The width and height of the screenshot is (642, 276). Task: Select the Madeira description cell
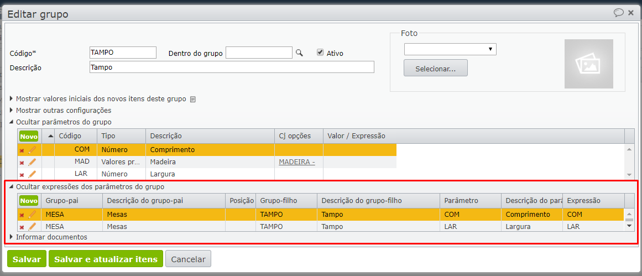pos(210,162)
